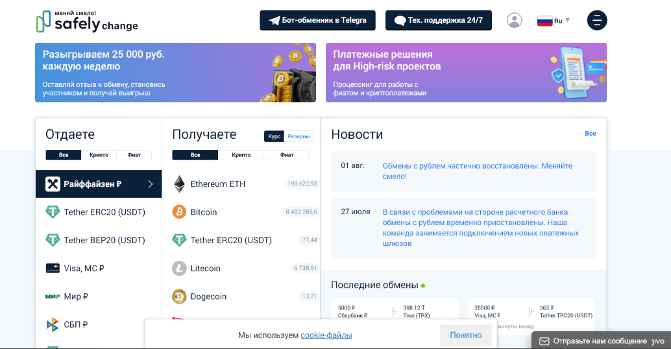
Task: Select Крипто filter under Отдаете
Action: [x=99, y=155]
